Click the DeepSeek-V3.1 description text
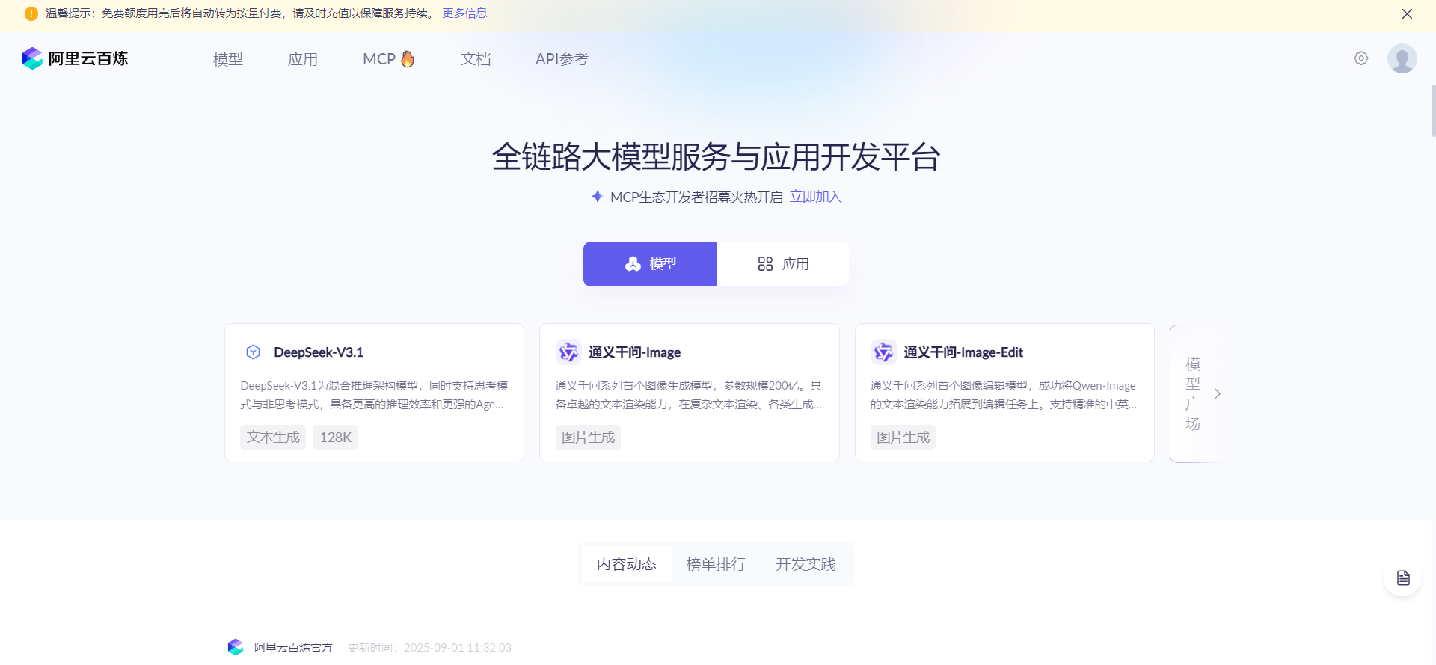 point(374,395)
